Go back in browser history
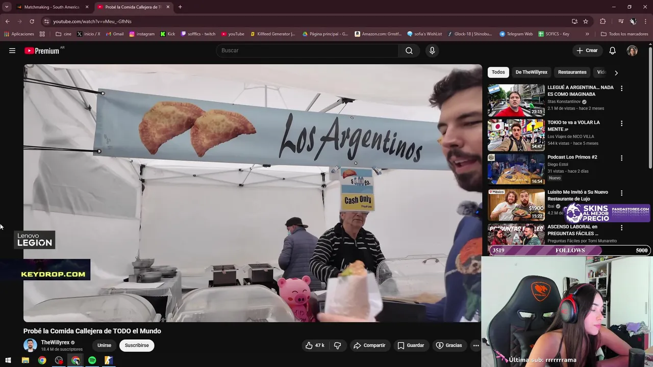The width and height of the screenshot is (653, 367). point(8,21)
